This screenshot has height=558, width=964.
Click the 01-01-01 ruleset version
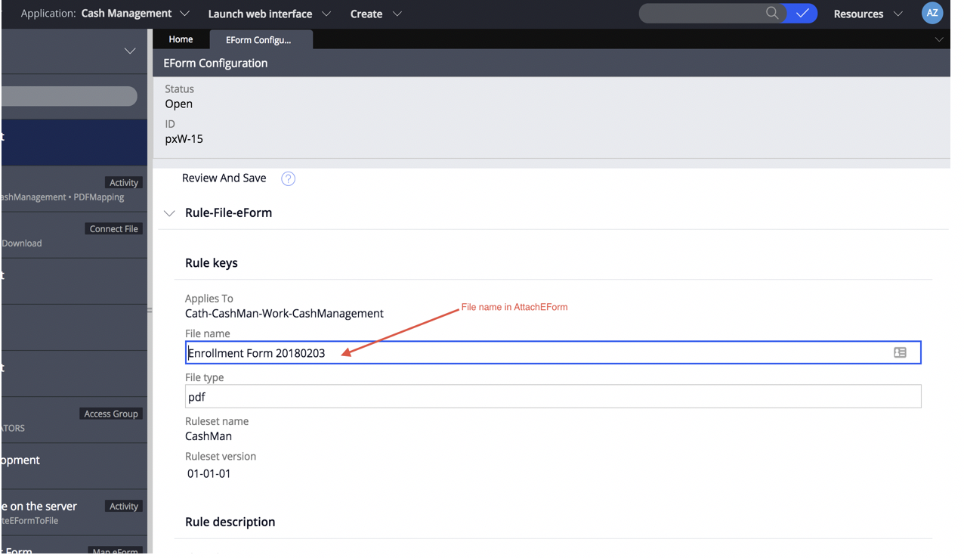click(x=209, y=474)
